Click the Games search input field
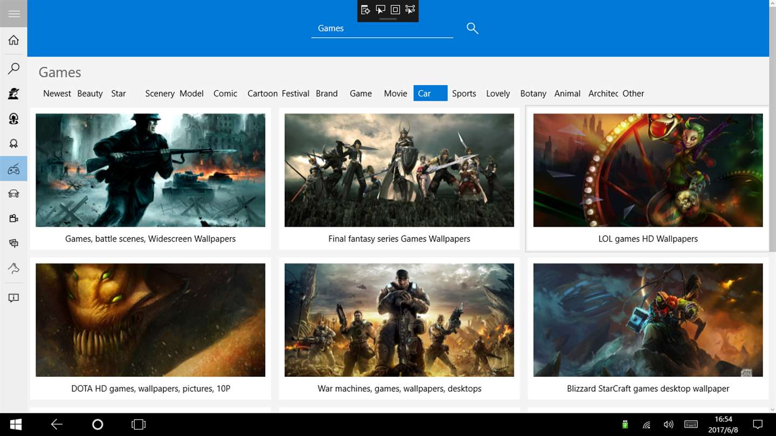This screenshot has height=436, width=776. [x=382, y=29]
